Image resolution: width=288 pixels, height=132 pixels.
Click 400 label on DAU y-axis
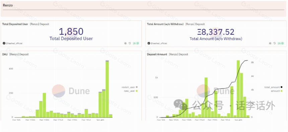[x=11, y=69]
